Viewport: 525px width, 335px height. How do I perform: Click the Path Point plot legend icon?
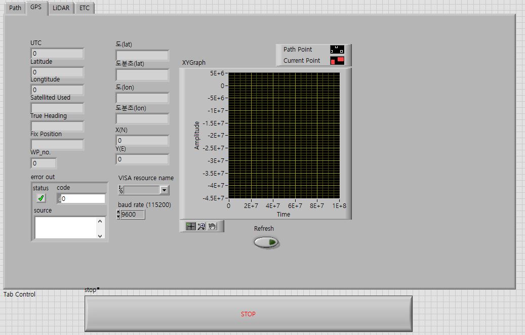coord(337,50)
